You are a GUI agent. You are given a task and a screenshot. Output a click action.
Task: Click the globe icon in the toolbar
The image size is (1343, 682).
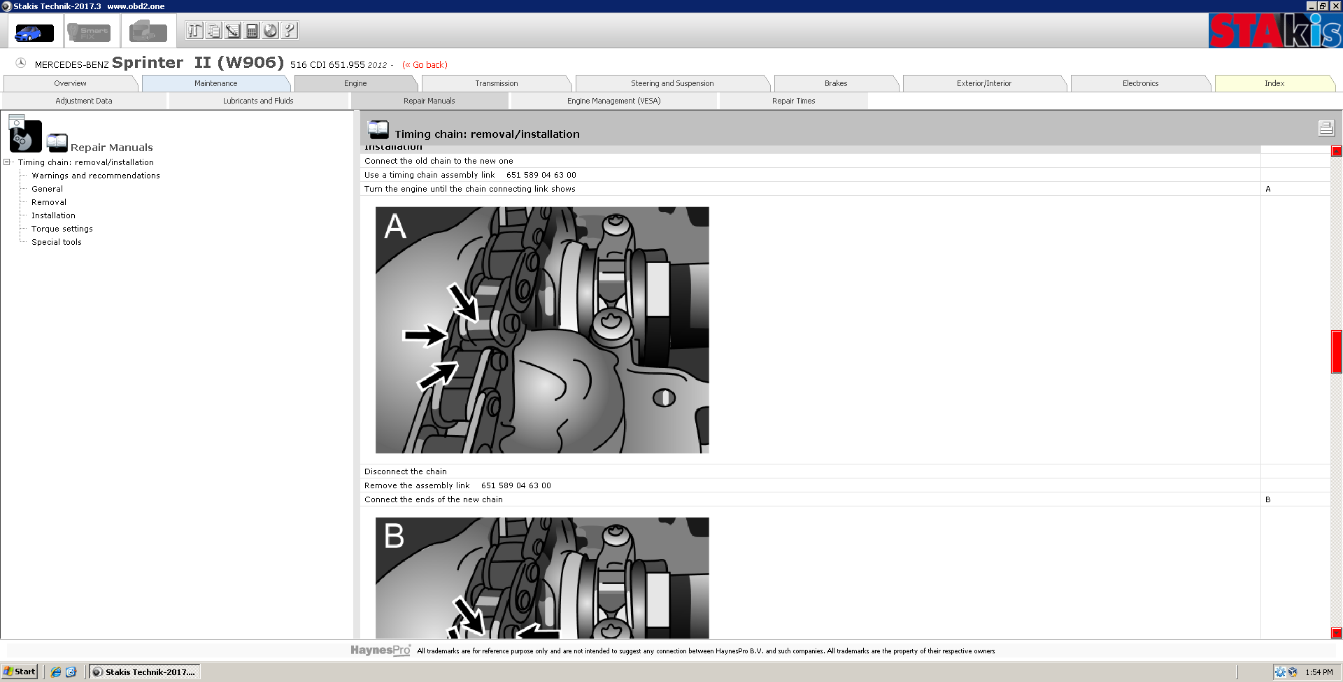270,31
